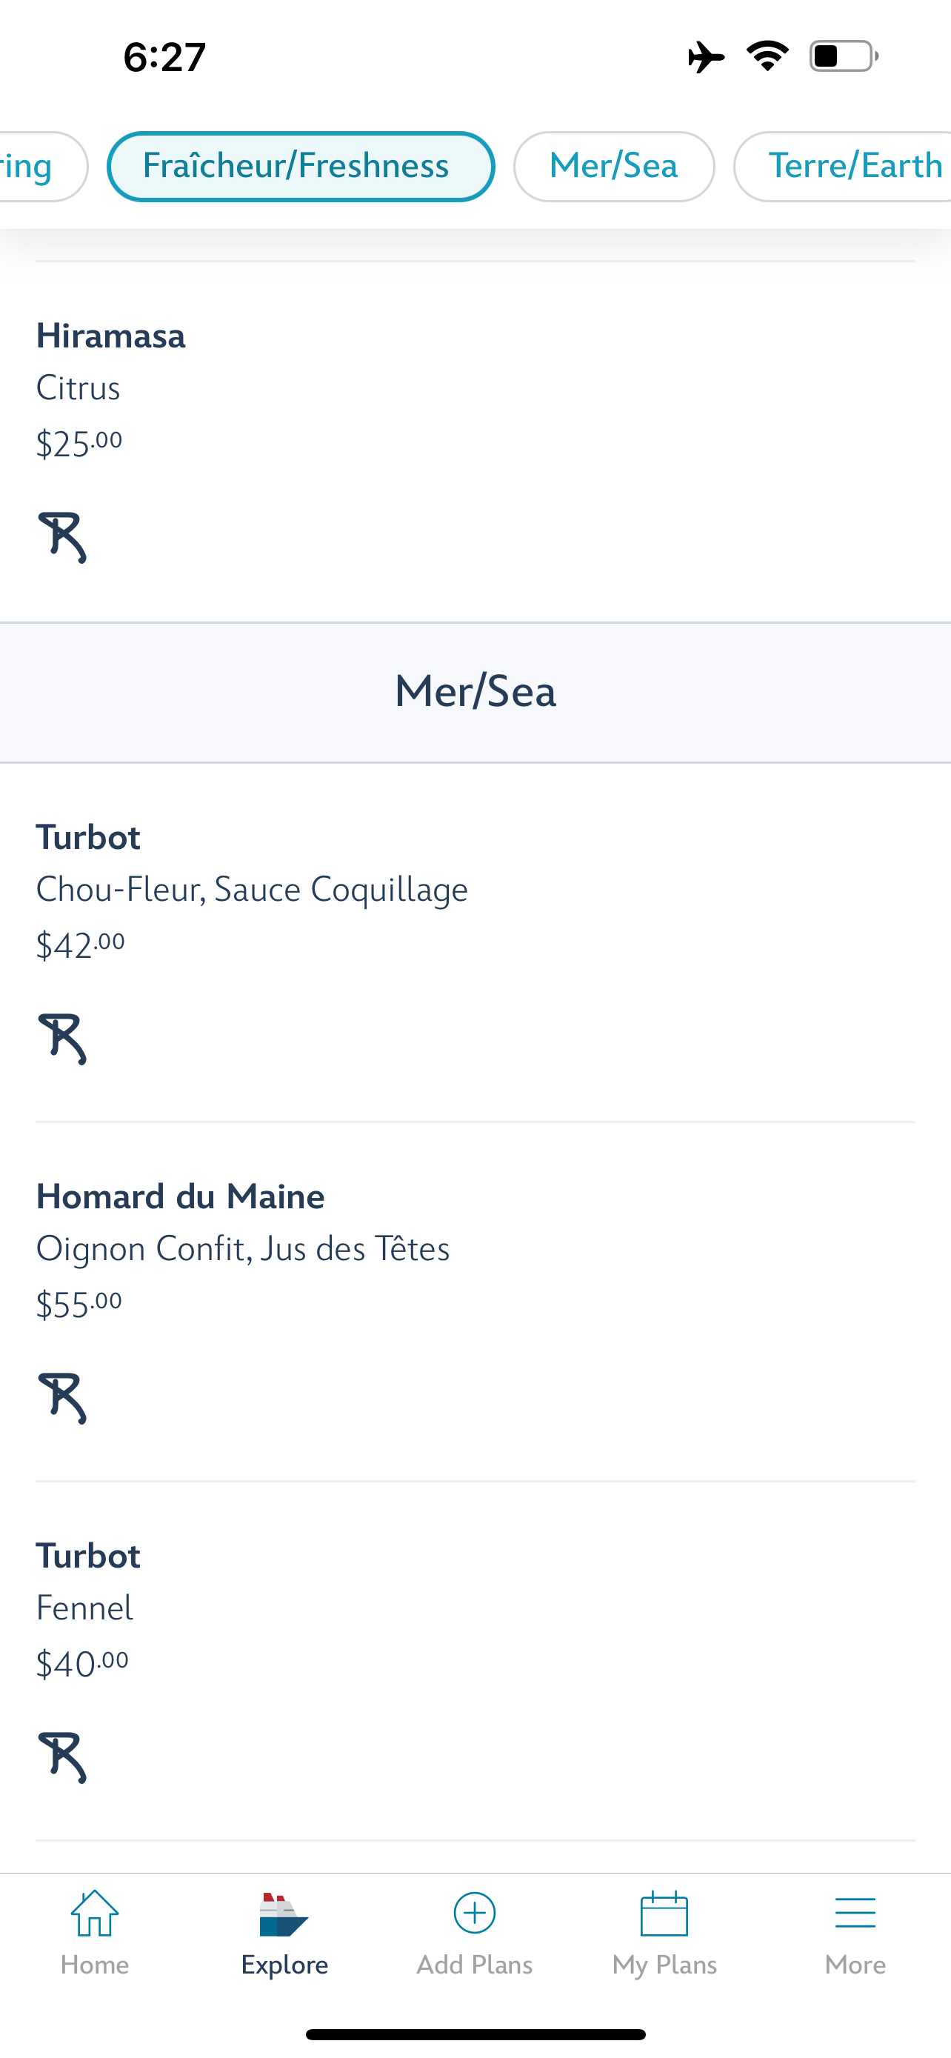The image size is (951, 2058).
Task: Tap the icon under Turbot Fennel
Action: coord(62,1756)
